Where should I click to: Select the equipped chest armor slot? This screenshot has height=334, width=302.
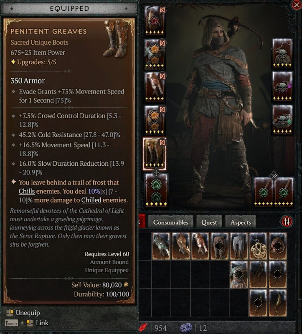click(155, 54)
